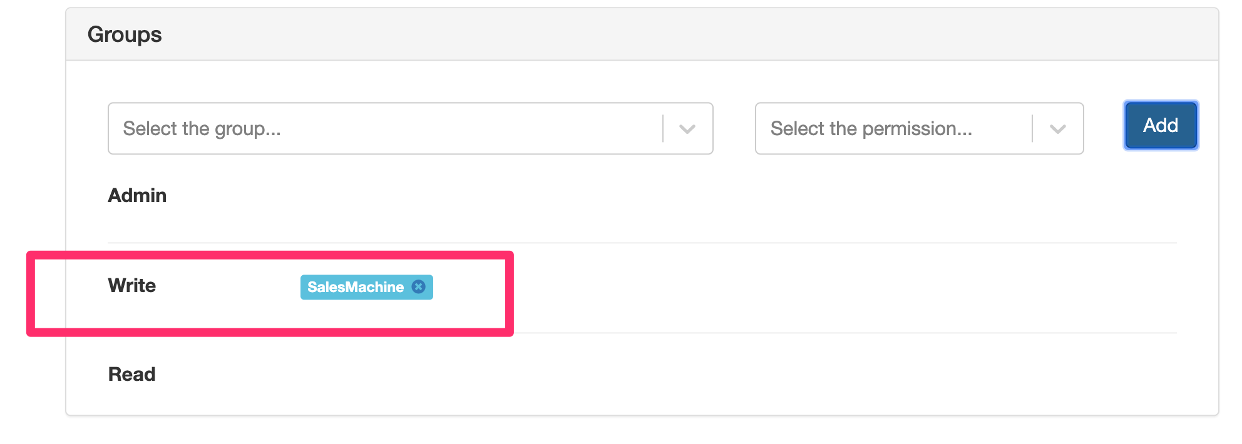Select the Admin permission label
The width and height of the screenshot is (1242, 444).
tap(137, 196)
